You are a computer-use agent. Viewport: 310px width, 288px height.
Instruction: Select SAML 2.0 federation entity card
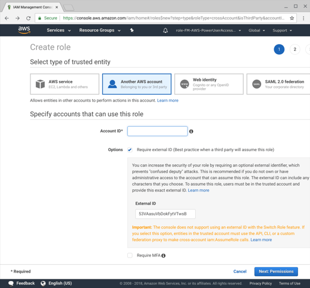click(x=278, y=84)
